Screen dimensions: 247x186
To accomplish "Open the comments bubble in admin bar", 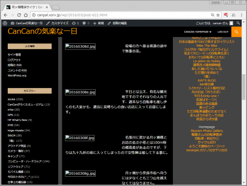I will click(x=86, y=23).
